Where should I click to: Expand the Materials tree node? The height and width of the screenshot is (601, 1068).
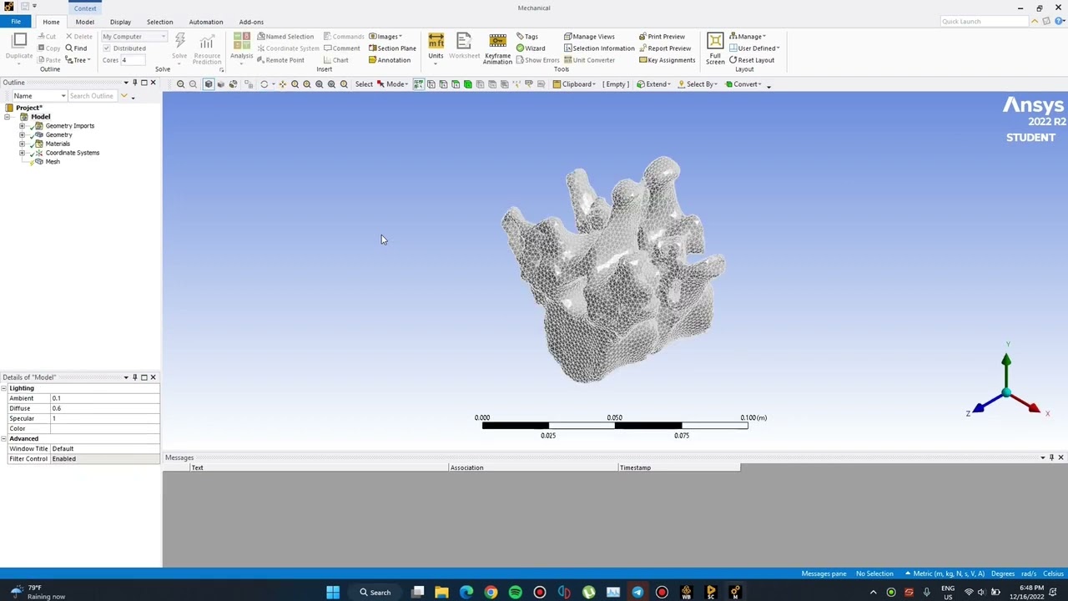click(x=23, y=144)
